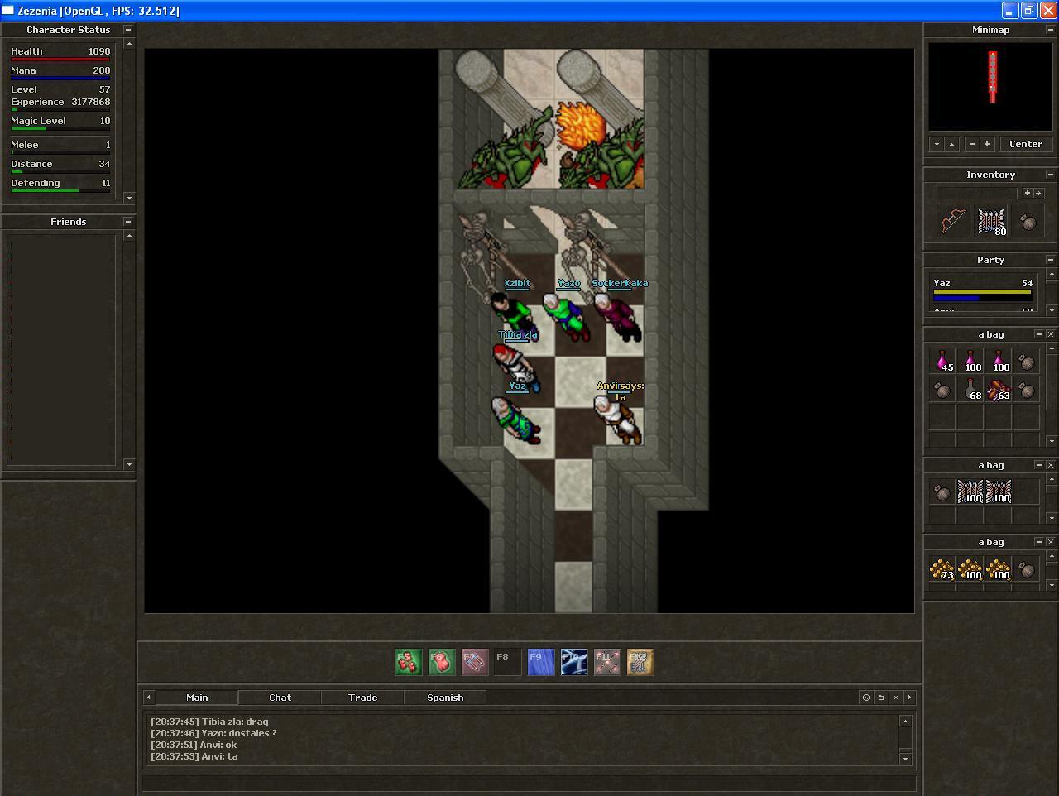Click the Inventory search field
Screen dimensions: 1059x796
tap(977, 193)
